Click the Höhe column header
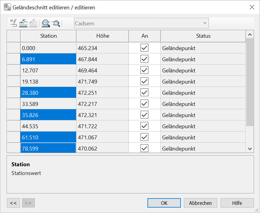The width and height of the screenshot is (260, 213). tap(103, 36)
